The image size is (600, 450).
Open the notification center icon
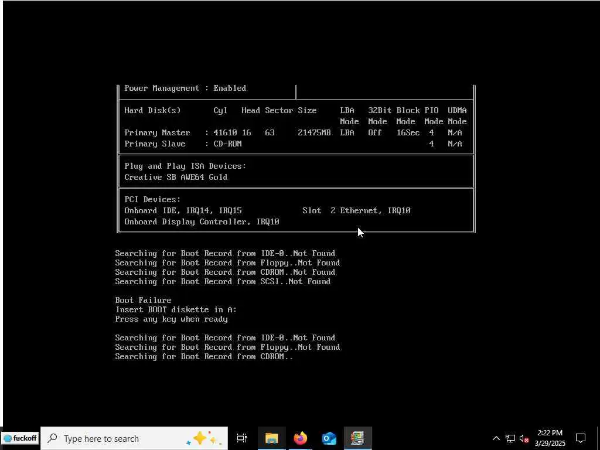click(x=581, y=438)
